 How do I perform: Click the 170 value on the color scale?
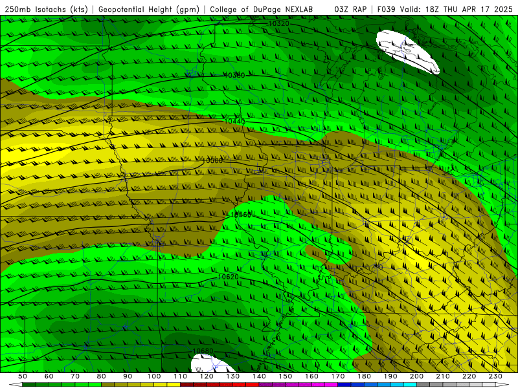[x=338, y=376]
